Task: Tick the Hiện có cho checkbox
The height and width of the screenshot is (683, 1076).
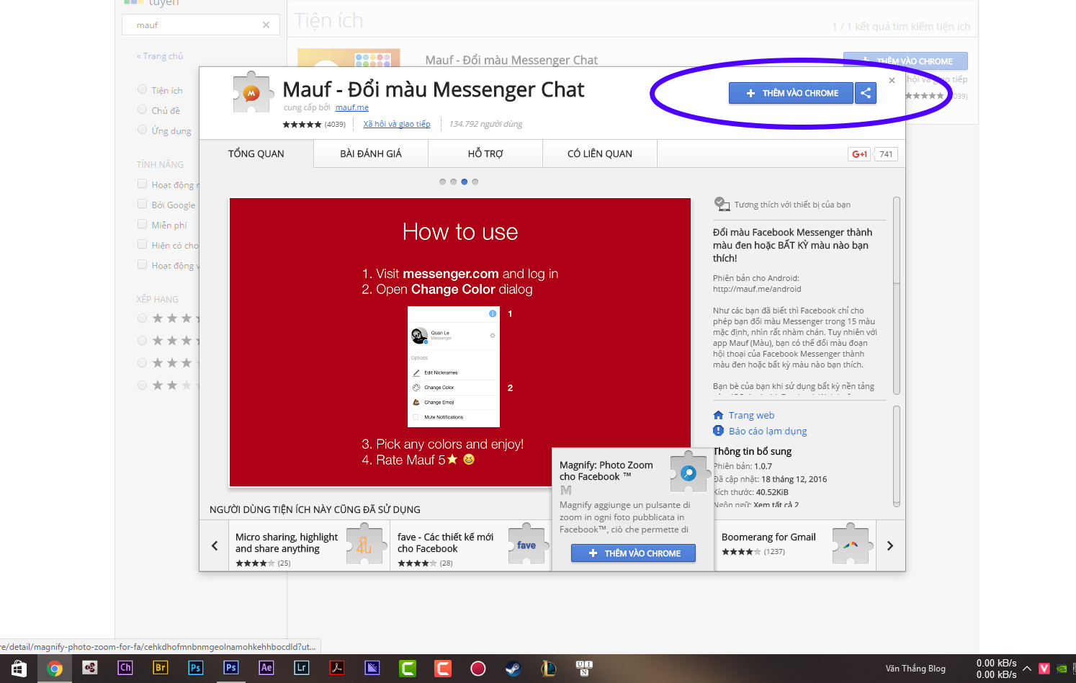Action: coord(143,245)
